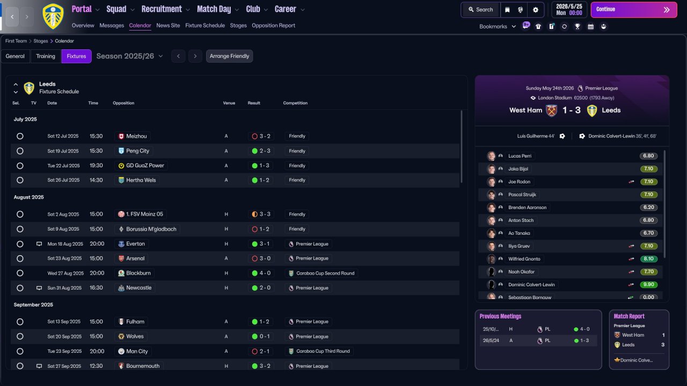The image size is (687, 386).
Task: Click the TV icon on the Everton fixture row
Action: click(39, 244)
